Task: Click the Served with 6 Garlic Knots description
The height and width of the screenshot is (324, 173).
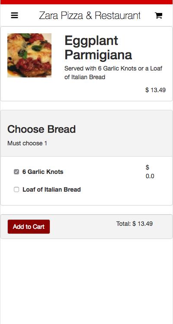Action: 113,73
